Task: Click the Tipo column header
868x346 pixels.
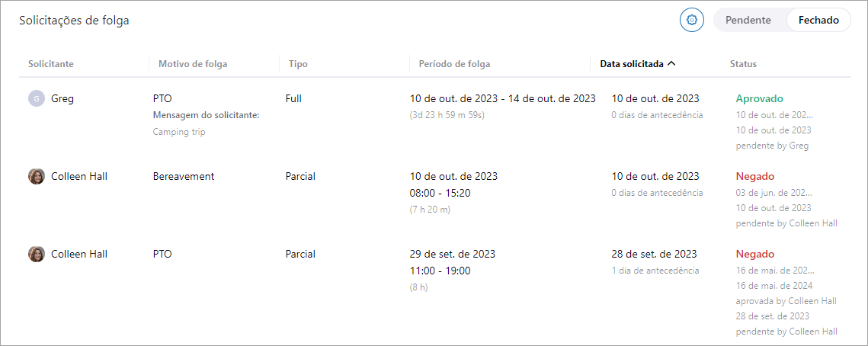Action: 298,64
